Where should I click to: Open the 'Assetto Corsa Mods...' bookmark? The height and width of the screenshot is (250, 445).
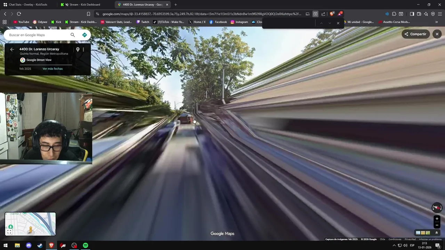point(394,22)
